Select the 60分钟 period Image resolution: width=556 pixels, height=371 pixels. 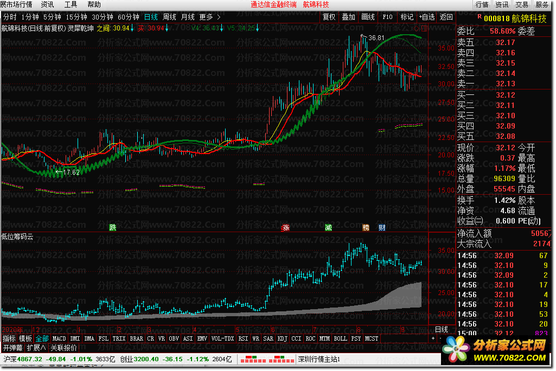point(129,17)
